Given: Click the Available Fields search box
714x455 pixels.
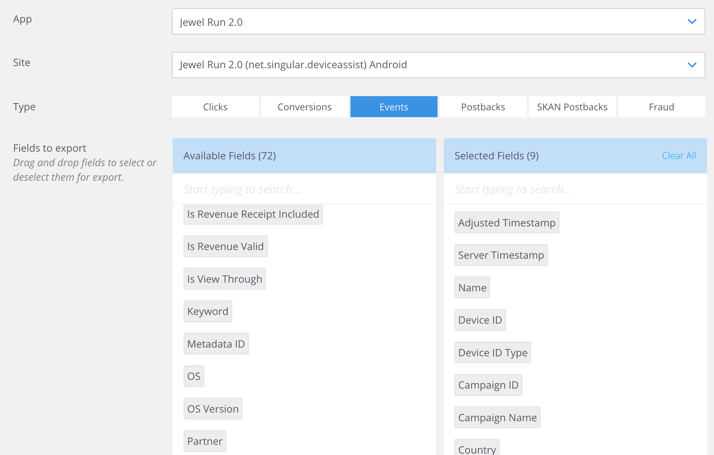Looking at the screenshot, I should (x=304, y=189).
